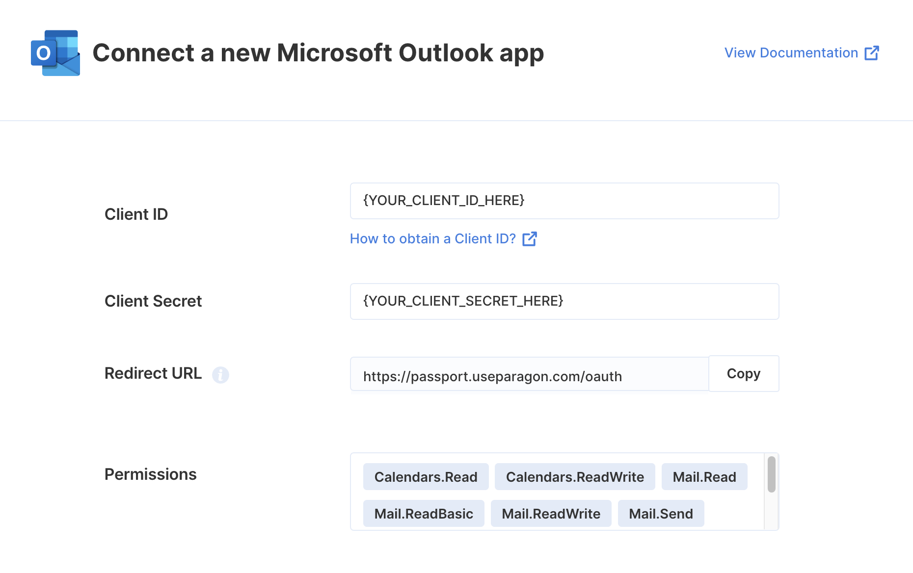Screen dimensions: 913x573
Task: Select the Calendars.ReadWrite permission tag
Action: 575,477
